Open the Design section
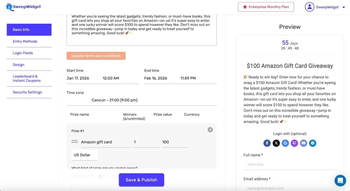 [x=18, y=65]
